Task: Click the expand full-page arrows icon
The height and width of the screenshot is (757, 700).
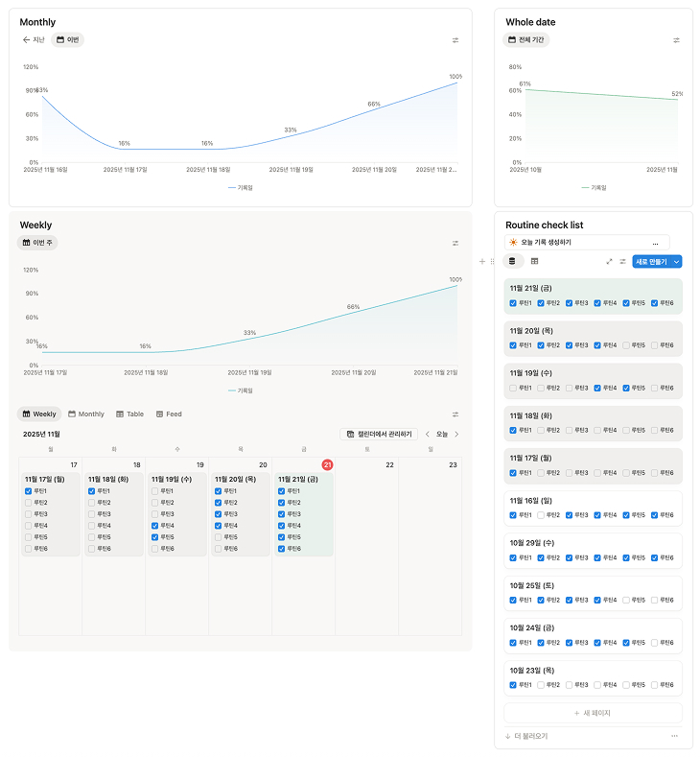Action: (609, 261)
